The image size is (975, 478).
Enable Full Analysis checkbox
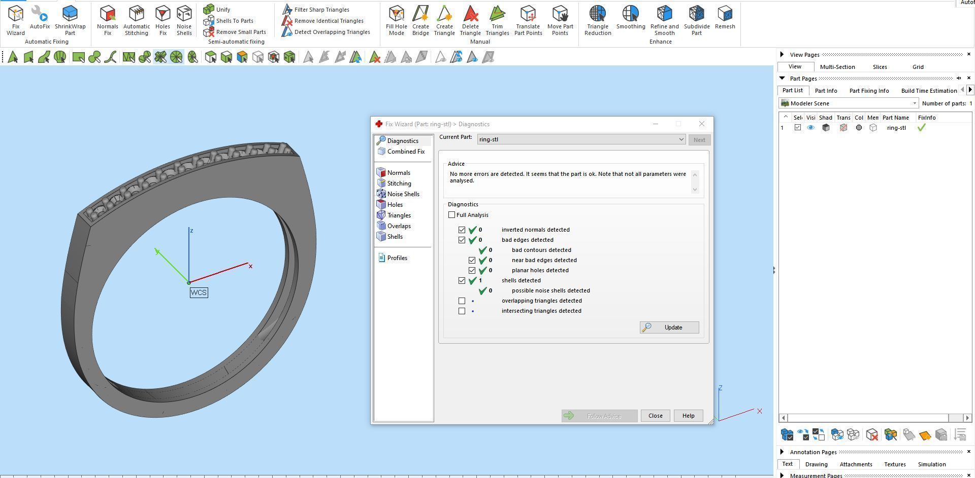point(451,215)
